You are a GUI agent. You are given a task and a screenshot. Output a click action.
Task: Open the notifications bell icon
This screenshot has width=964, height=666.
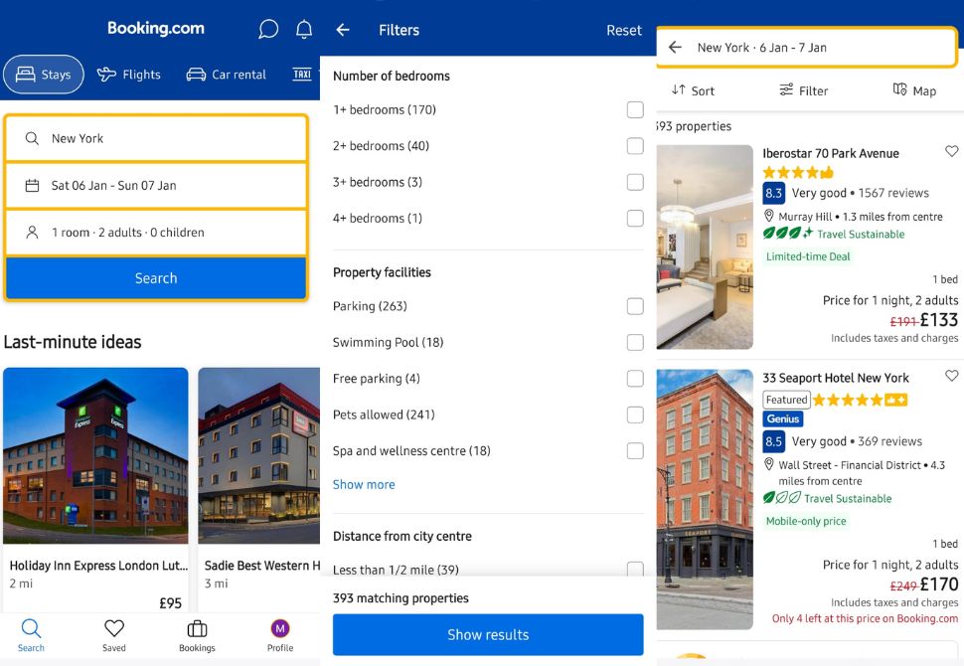coord(304,30)
